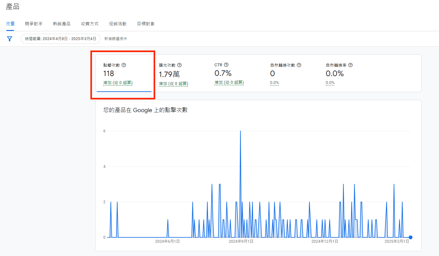Open the 收費方式 tab
This screenshot has height=256, width=439.
tap(90, 24)
